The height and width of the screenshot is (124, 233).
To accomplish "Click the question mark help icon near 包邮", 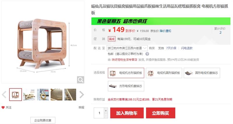I will pyautogui.click(x=147, y=54).
